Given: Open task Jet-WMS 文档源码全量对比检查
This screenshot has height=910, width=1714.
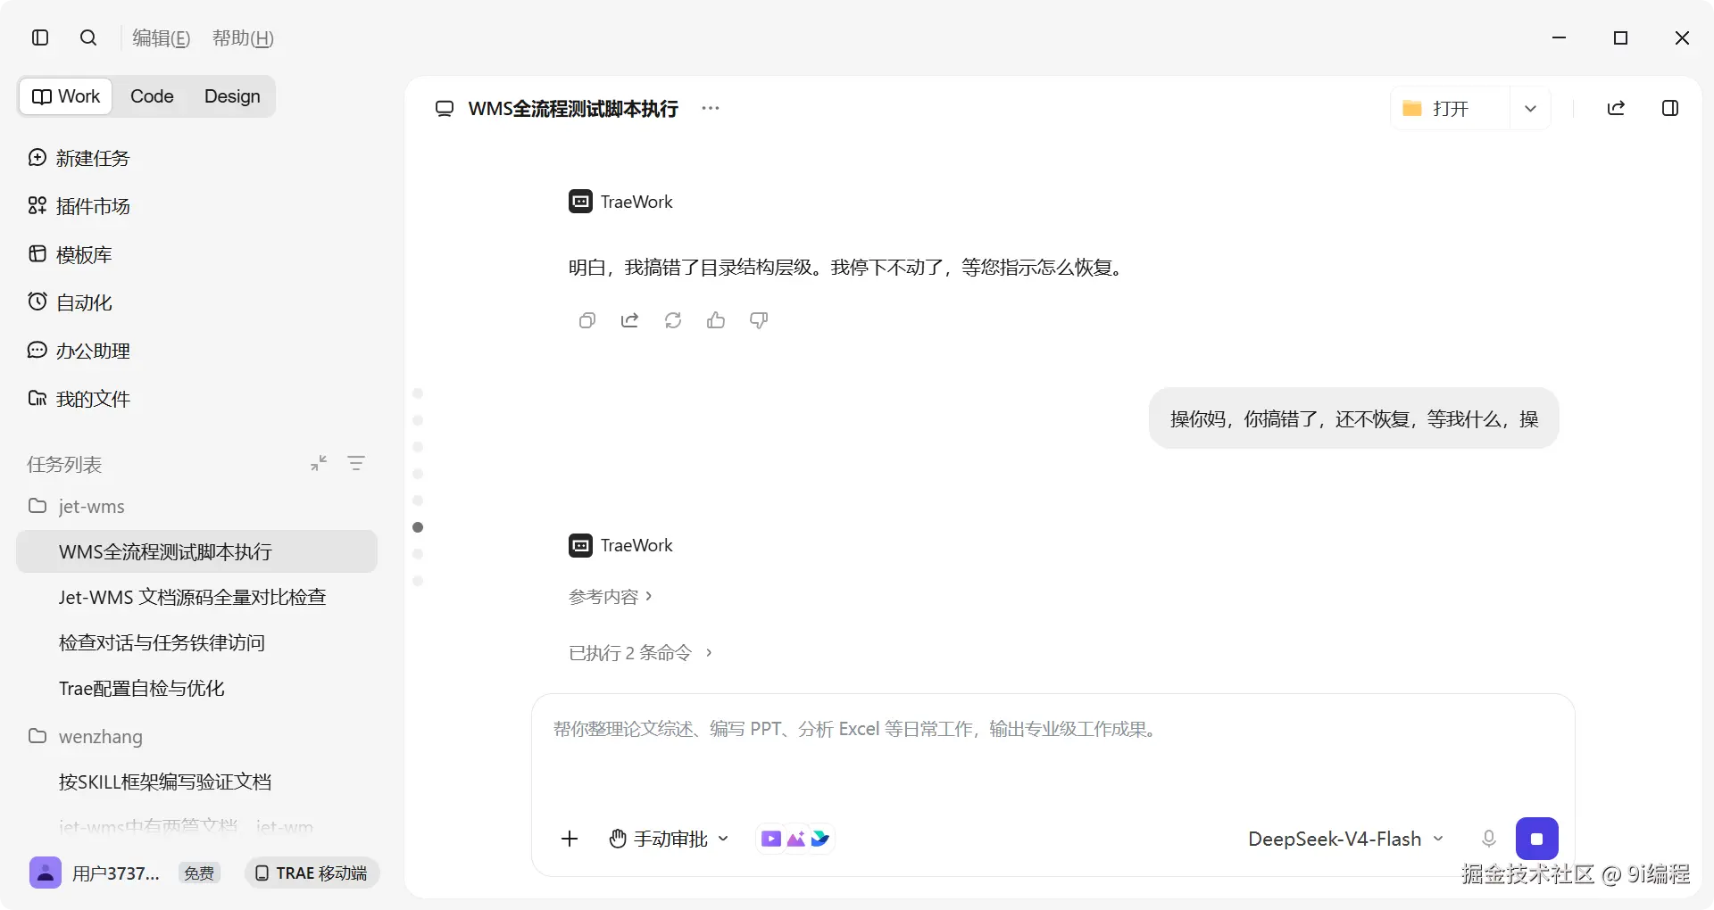Looking at the screenshot, I should tap(196, 597).
